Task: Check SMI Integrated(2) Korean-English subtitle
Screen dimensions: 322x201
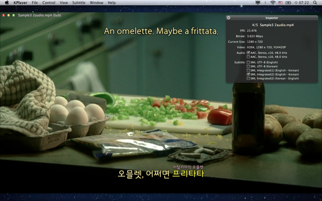Action: 248,78
